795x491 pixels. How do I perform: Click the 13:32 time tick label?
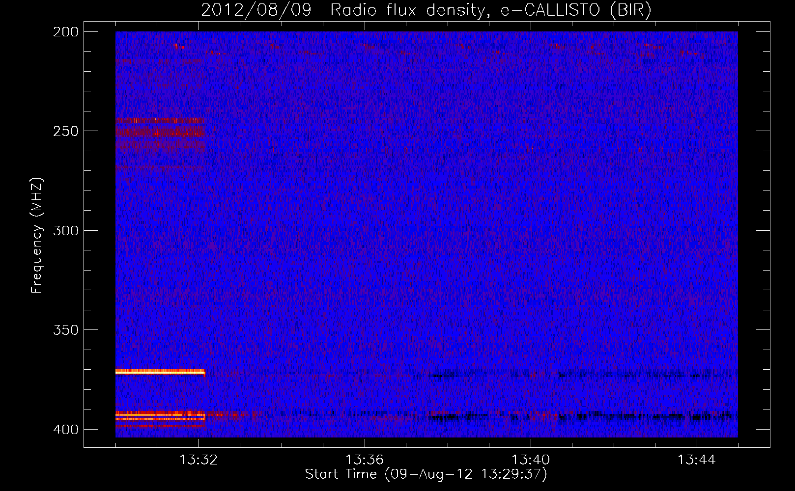(x=199, y=460)
